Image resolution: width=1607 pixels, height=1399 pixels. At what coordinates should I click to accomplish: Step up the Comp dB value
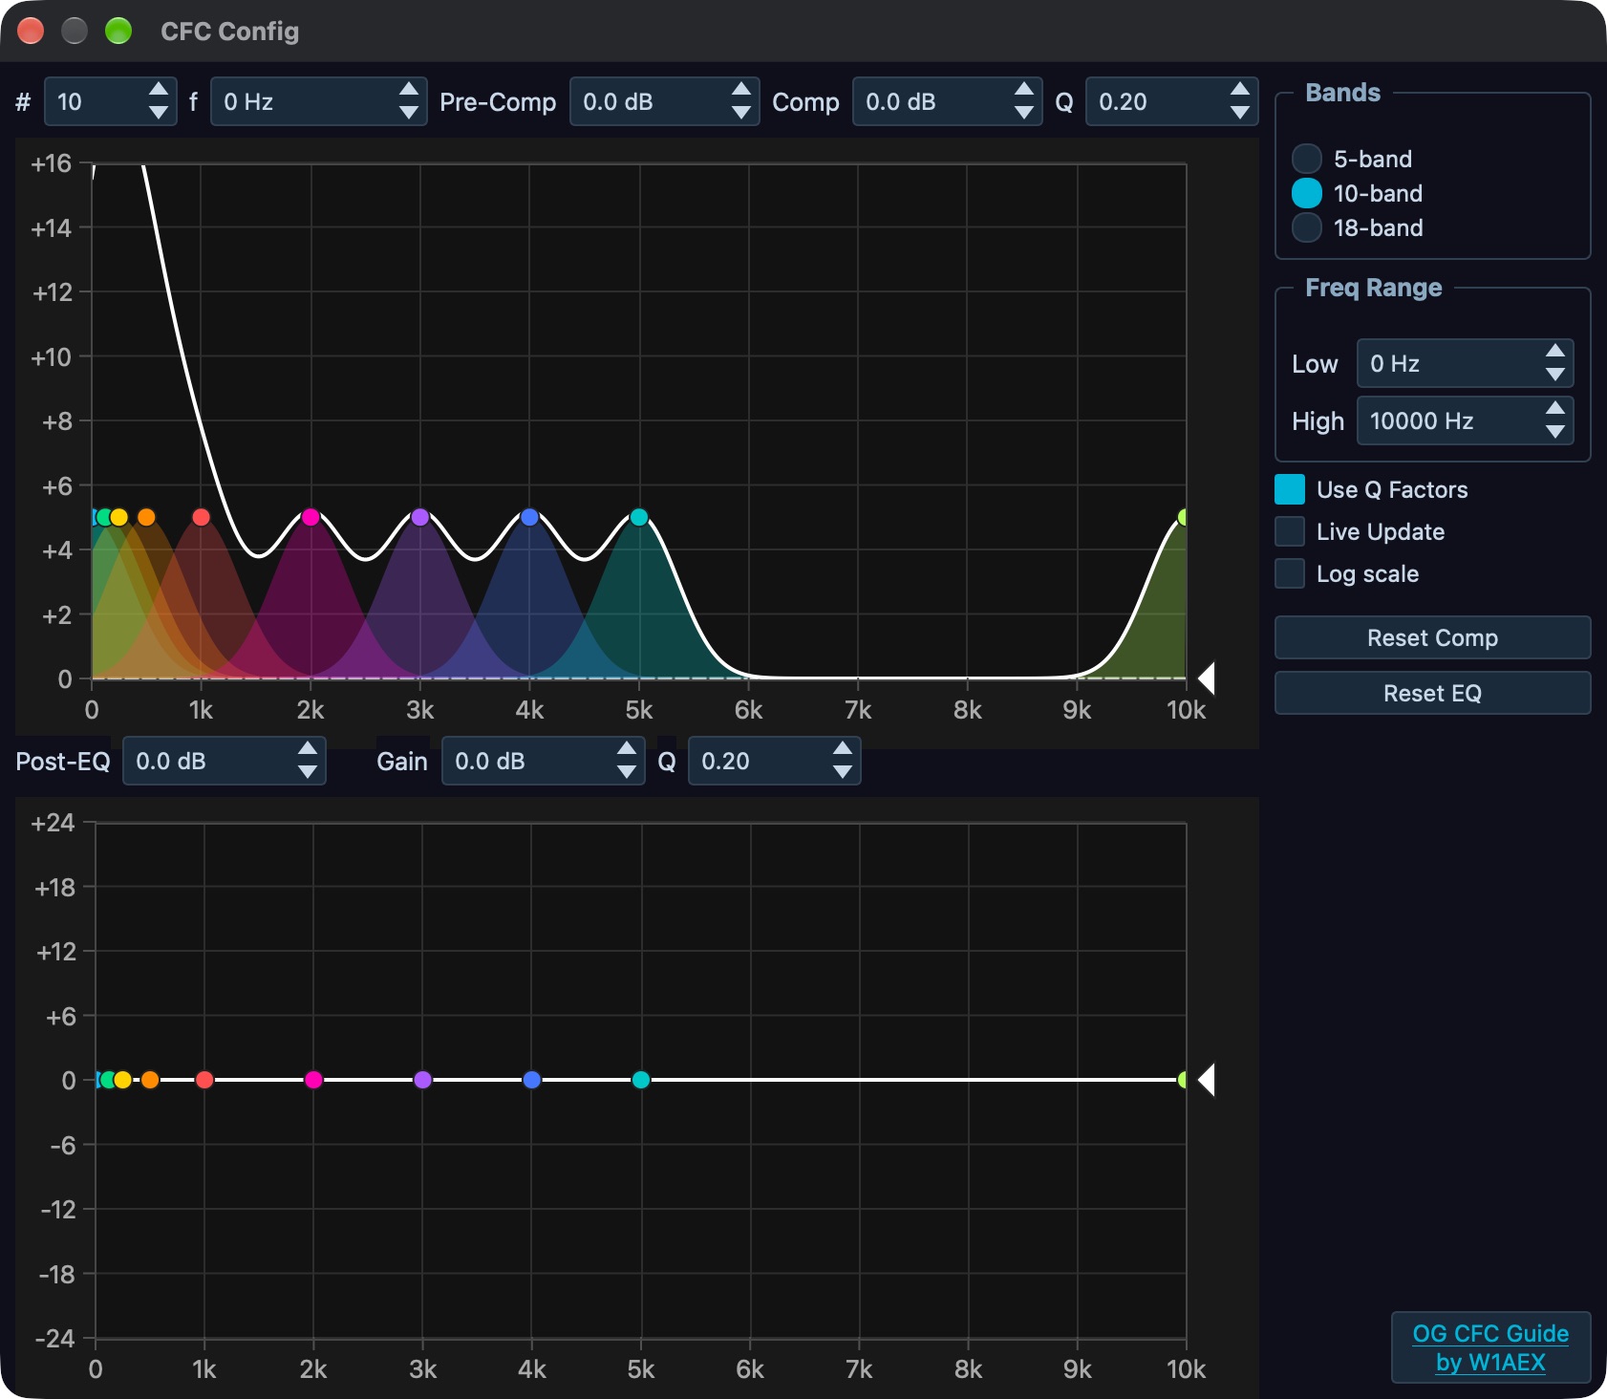tap(1024, 90)
